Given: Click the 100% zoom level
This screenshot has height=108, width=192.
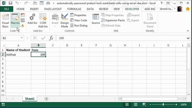Looking at the screenshot, I should 184,105.
